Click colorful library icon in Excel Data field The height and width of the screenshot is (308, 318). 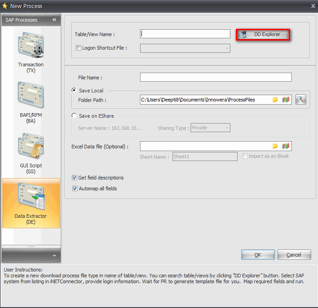pos(285,146)
